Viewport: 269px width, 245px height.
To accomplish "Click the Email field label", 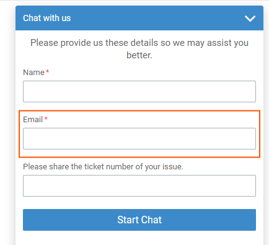I will pyautogui.click(x=33, y=120).
